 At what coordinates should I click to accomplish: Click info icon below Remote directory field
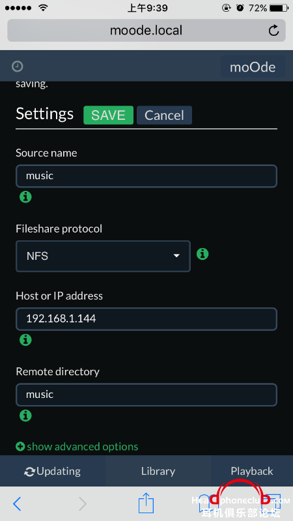(x=25, y=415)
